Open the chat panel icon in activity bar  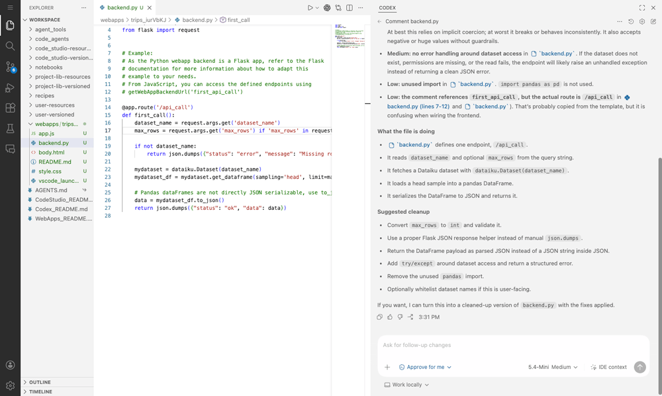point(10,149)
